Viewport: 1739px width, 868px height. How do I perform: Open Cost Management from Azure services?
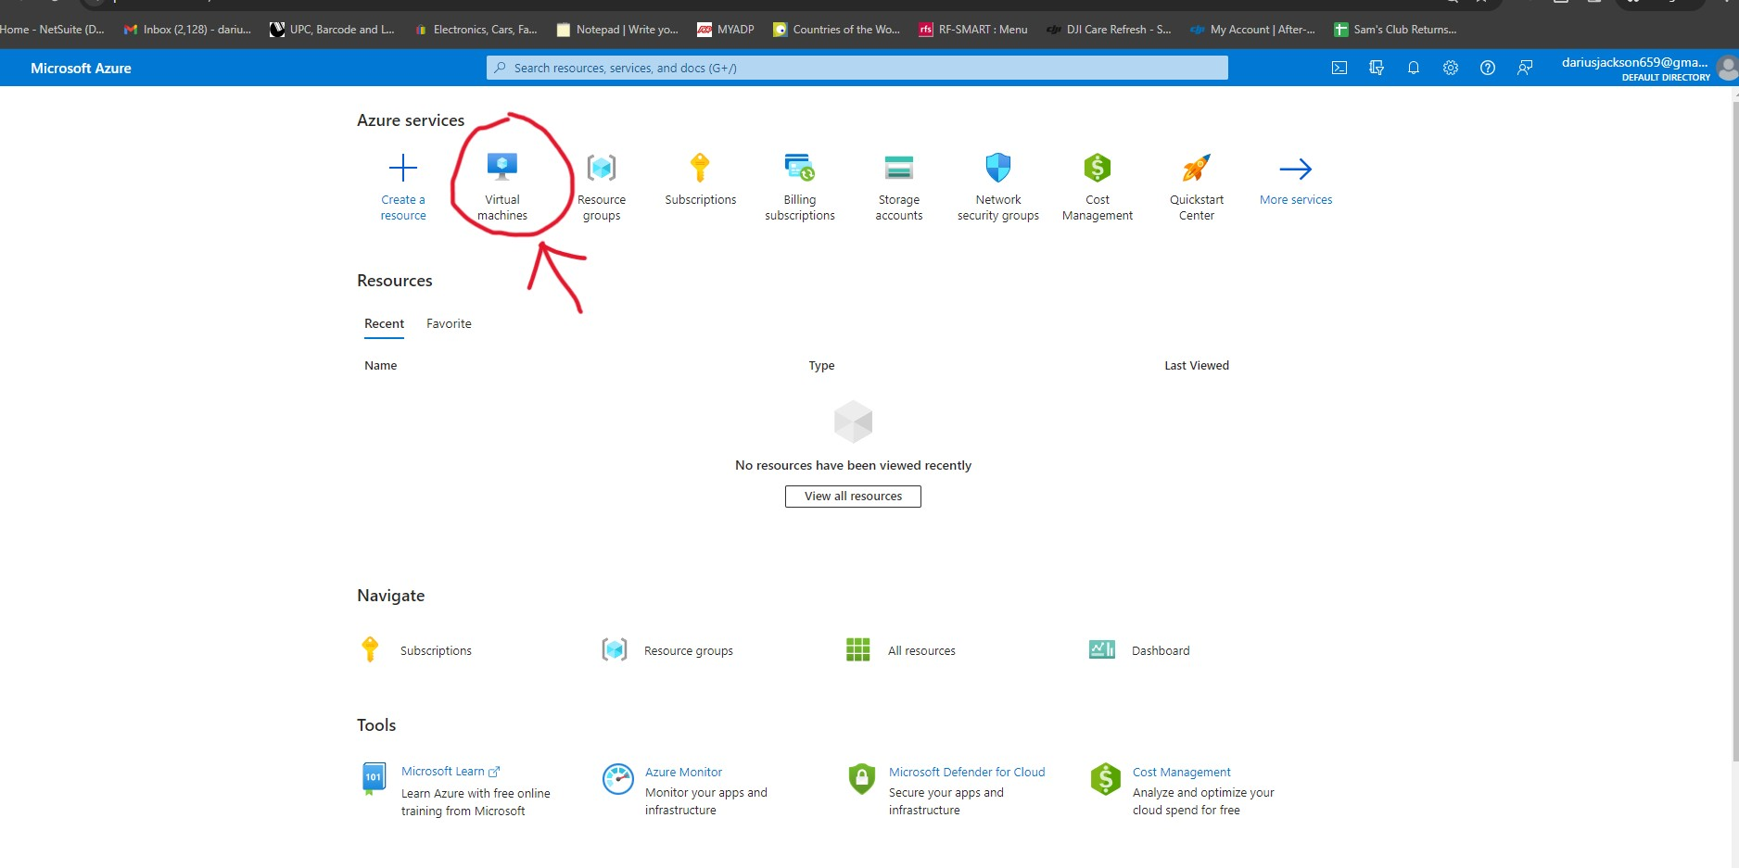point(1097,182)
